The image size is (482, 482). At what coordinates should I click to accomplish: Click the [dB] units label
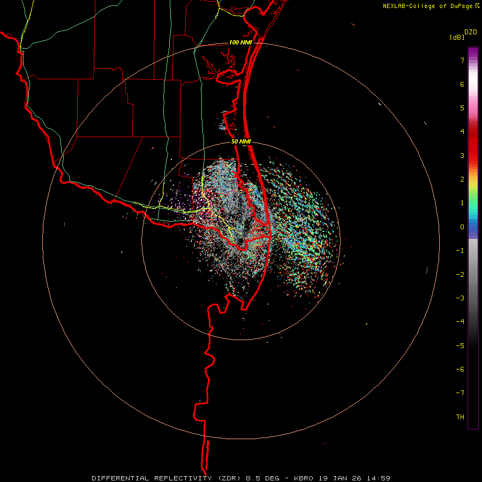click(457, 37)
